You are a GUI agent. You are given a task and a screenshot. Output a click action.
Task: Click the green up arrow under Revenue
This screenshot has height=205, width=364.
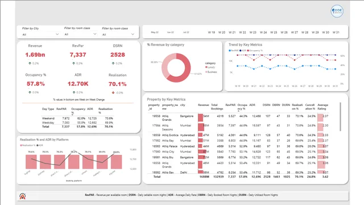click(x=30, y=63)
